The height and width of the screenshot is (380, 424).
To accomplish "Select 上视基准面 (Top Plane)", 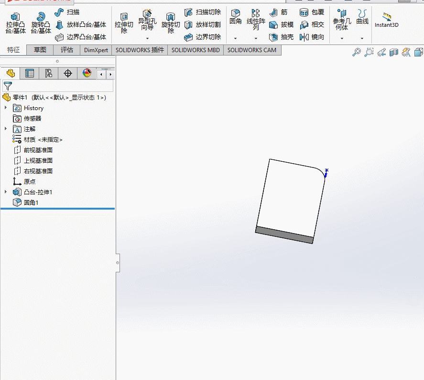I will (x=33, y=160).
